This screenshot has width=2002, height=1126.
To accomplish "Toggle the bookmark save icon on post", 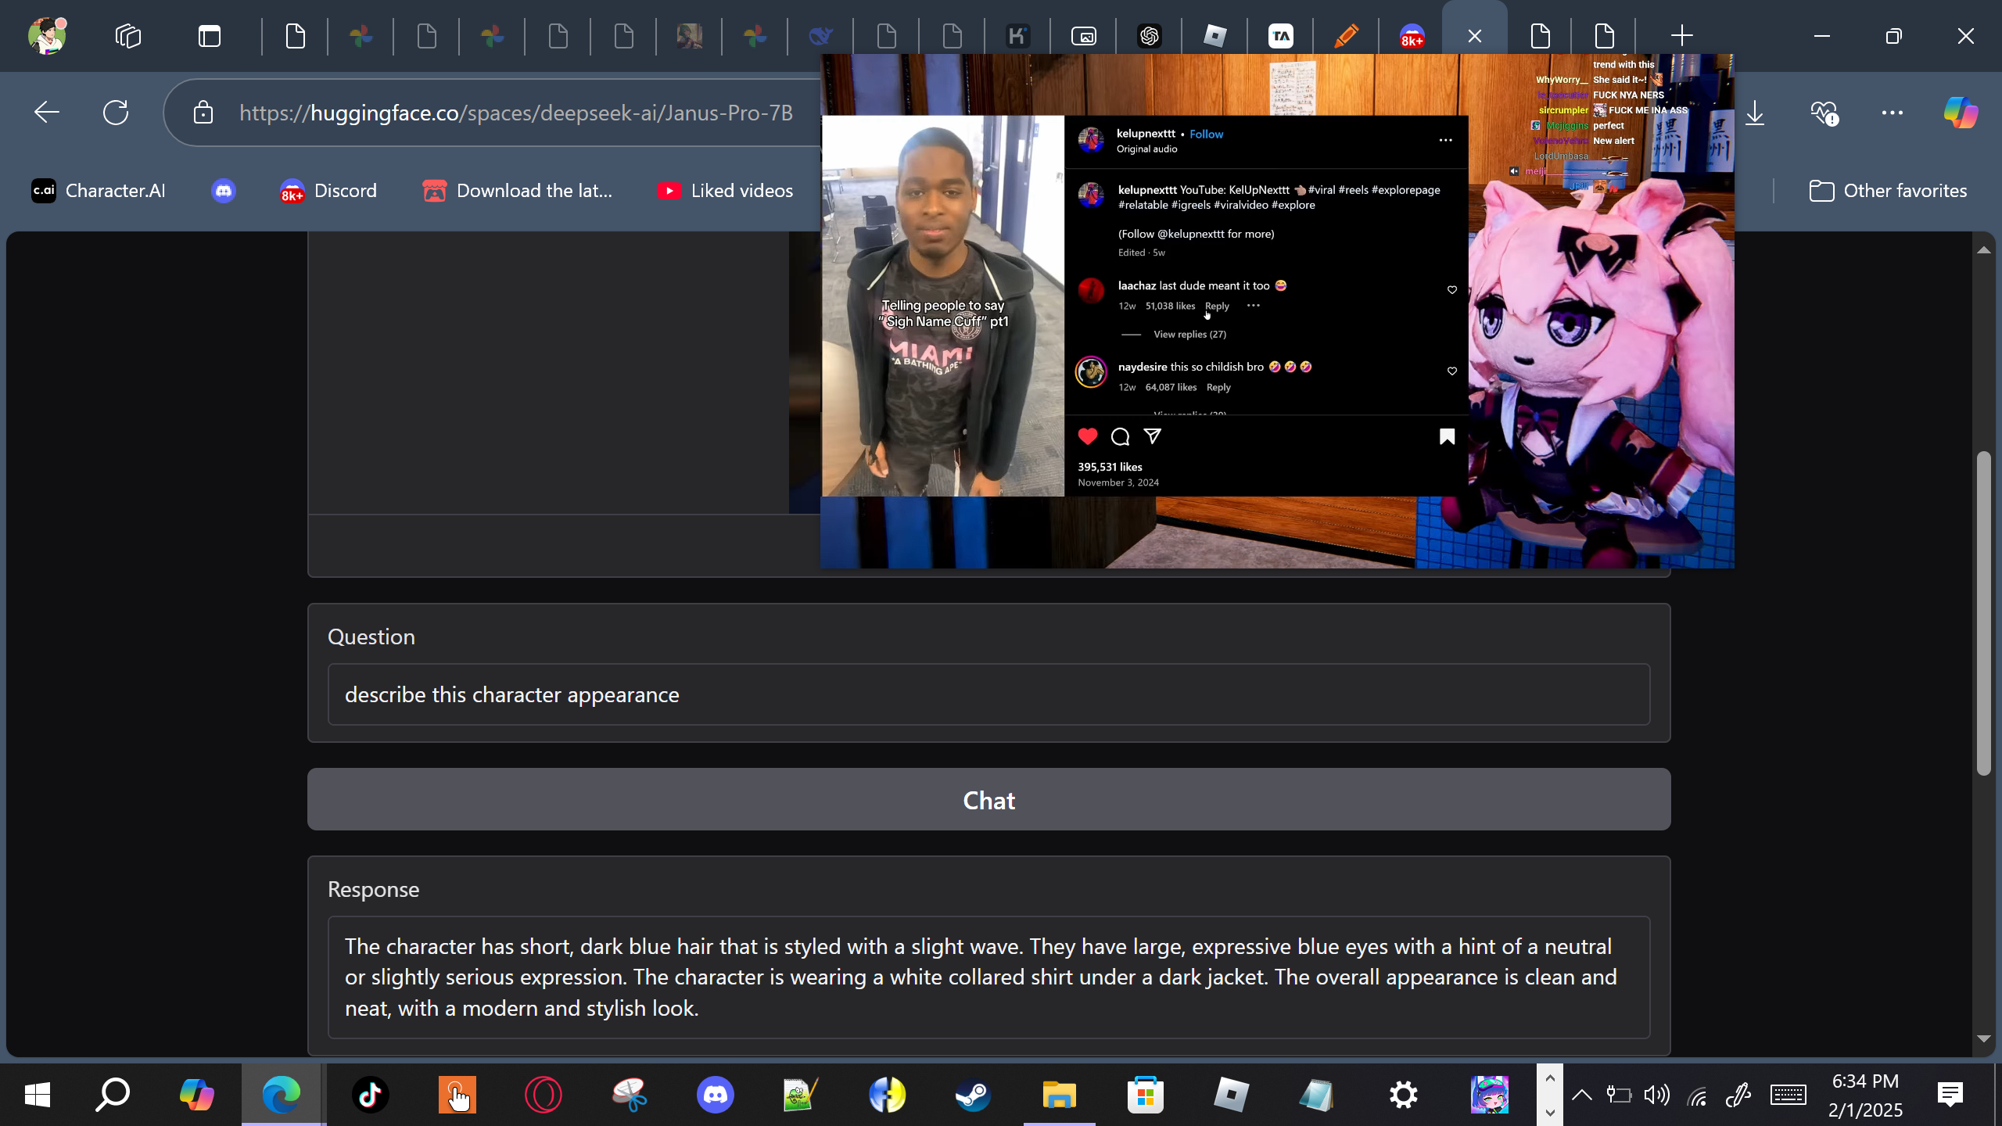I will [1447, 436].
